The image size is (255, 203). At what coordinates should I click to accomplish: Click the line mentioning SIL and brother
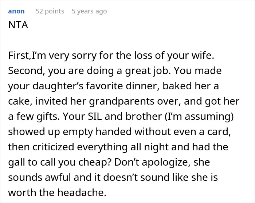pyautogui.click(x=121, y=117)
